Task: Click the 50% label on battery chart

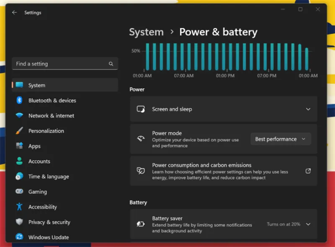Action: [x=136, y=51]
